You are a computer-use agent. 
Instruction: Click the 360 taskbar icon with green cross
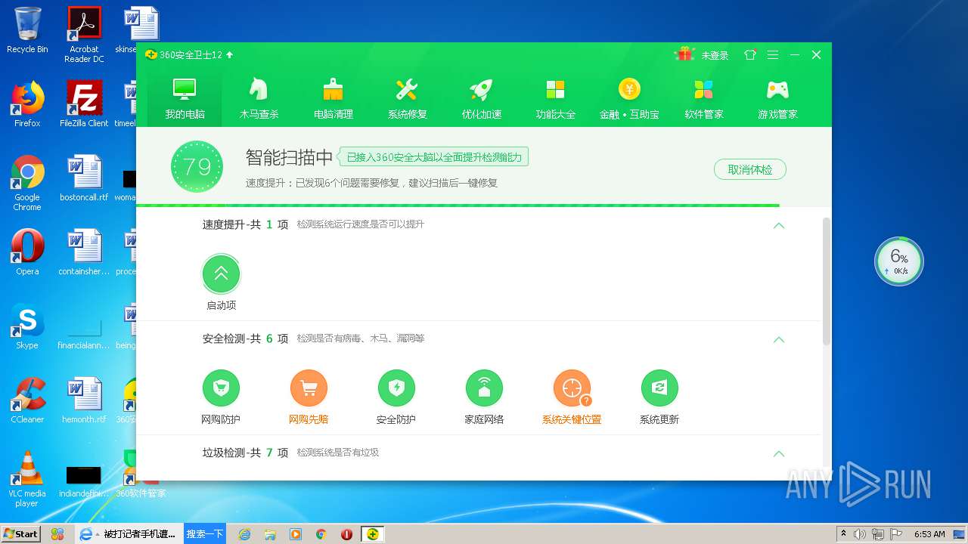[372, 533]
